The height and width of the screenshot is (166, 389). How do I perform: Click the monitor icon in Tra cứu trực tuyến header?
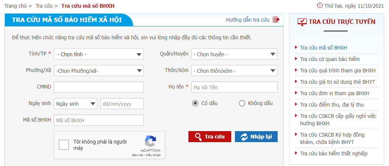click(302, 22)
